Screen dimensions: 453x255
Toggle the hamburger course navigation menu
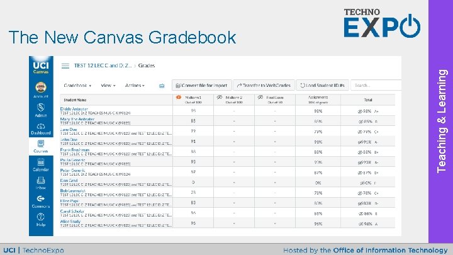coord(65,66)
